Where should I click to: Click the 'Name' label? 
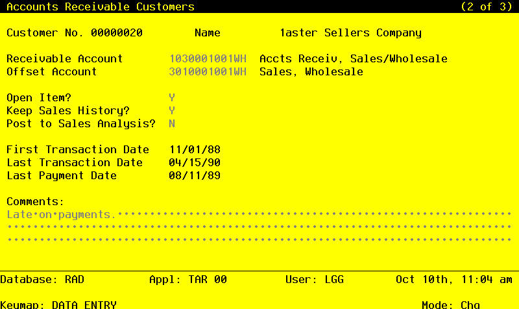208,32
